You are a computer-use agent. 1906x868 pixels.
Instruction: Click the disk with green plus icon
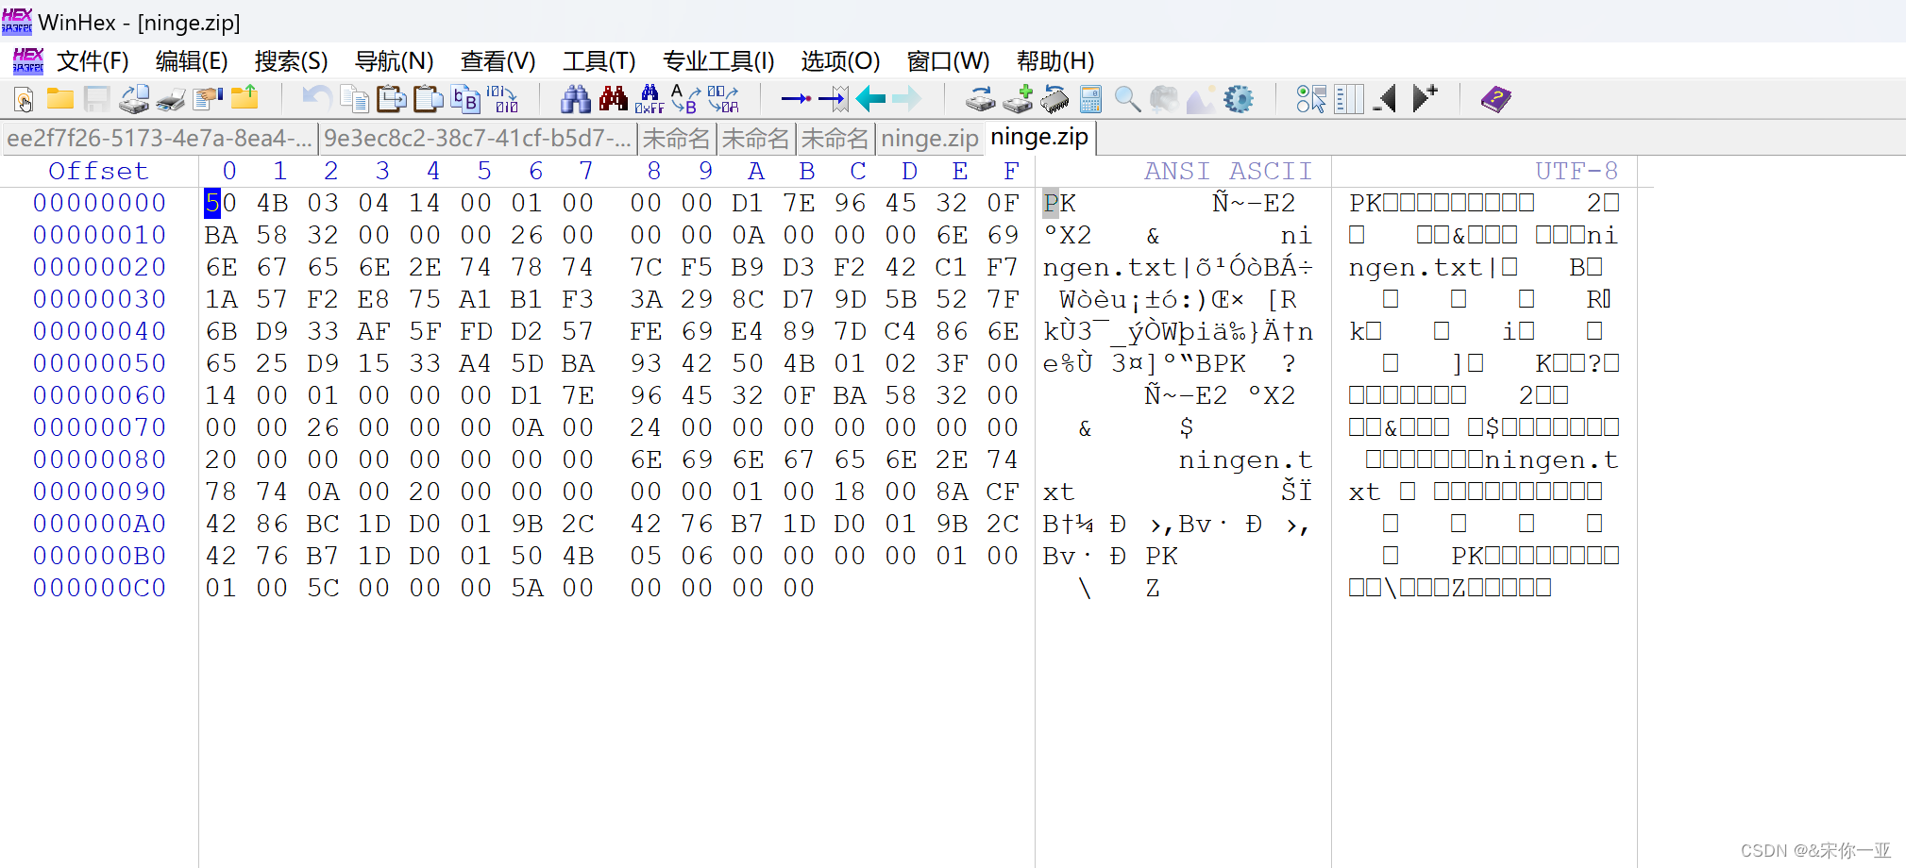1018,99
